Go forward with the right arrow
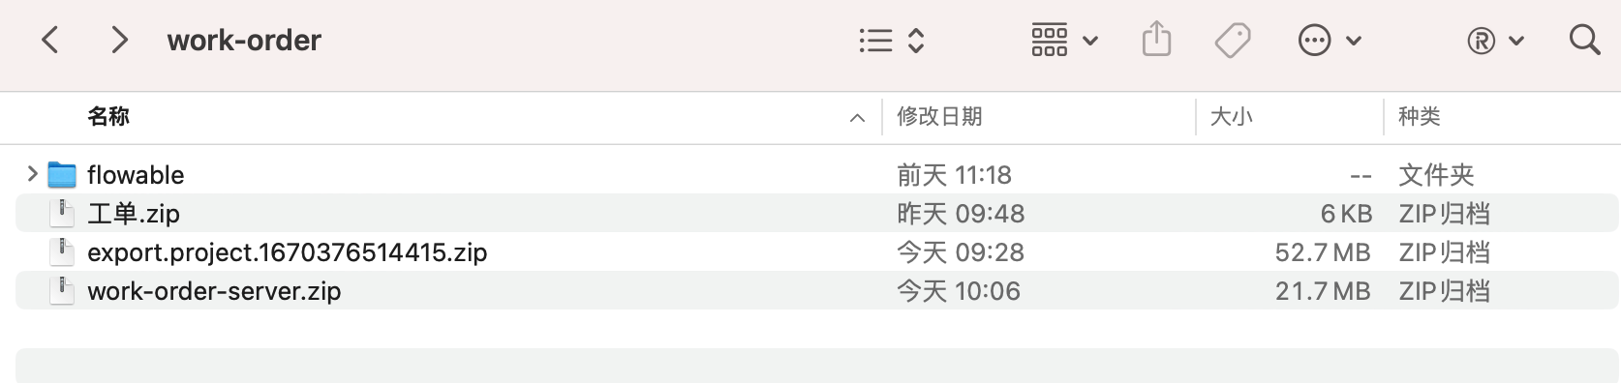The width and height of the screenshot is (1621, 383). (119, 40)
